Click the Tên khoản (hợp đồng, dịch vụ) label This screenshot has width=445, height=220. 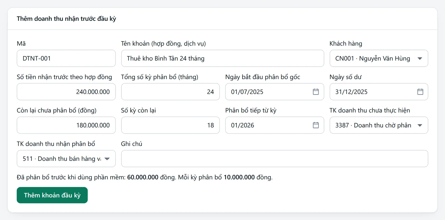[163, 44]
